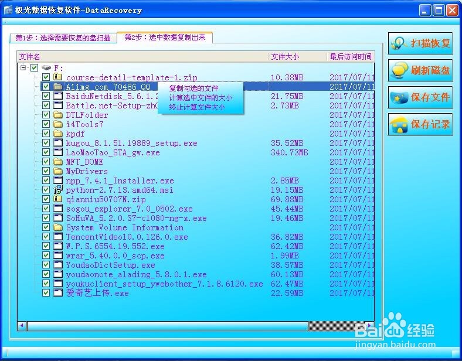Sort by the 文件大小 column header
This screenshot has width=462, height=361.
point(297,56)
